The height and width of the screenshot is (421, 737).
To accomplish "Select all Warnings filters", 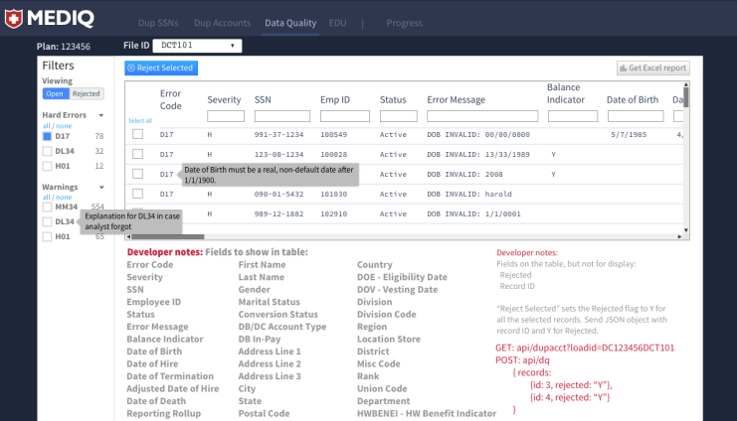I will [46, 198].
